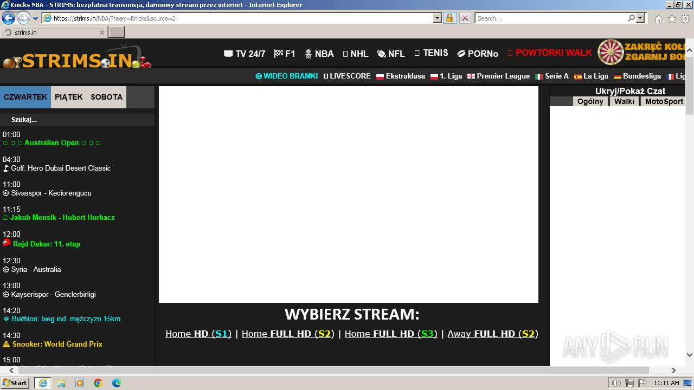The height and width of the screenshot is (390, 694).
Task: Switch chat to Walki tab
Action: (624, 101)
